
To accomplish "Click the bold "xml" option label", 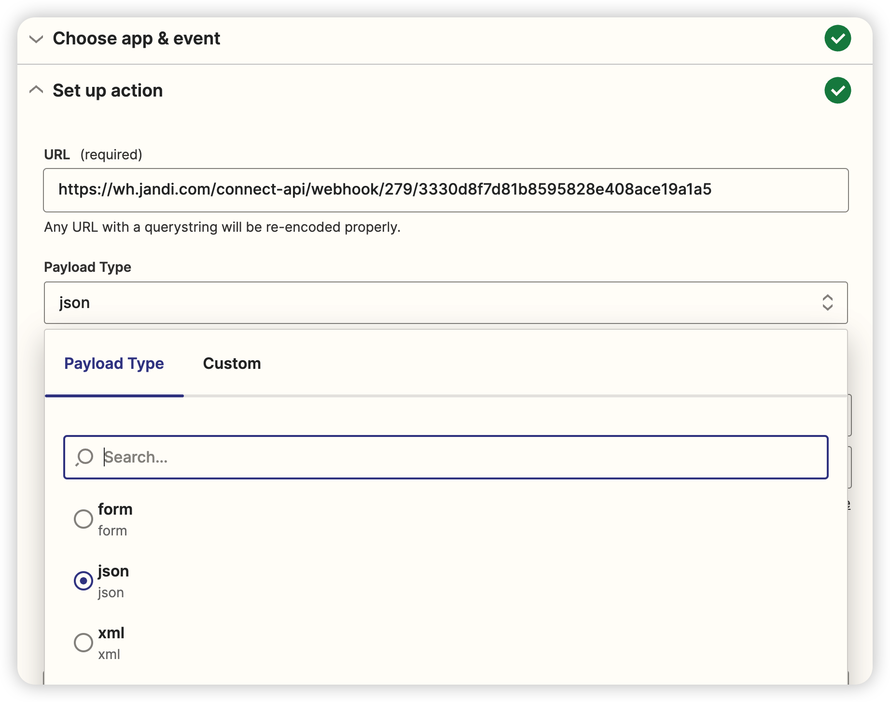I will pyautogui.click(x=111, y=633).
